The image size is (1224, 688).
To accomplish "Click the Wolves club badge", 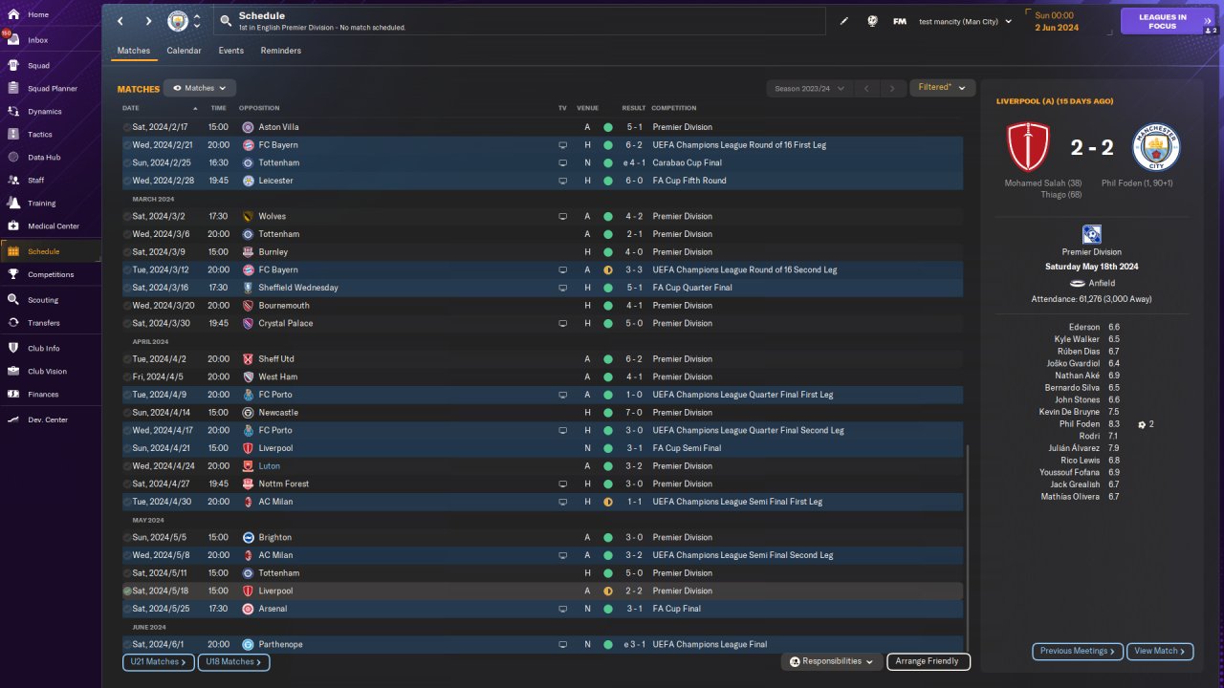I will click(249, 217).
